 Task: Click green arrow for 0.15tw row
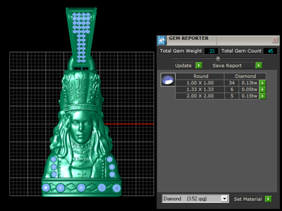tap(263, 96)
